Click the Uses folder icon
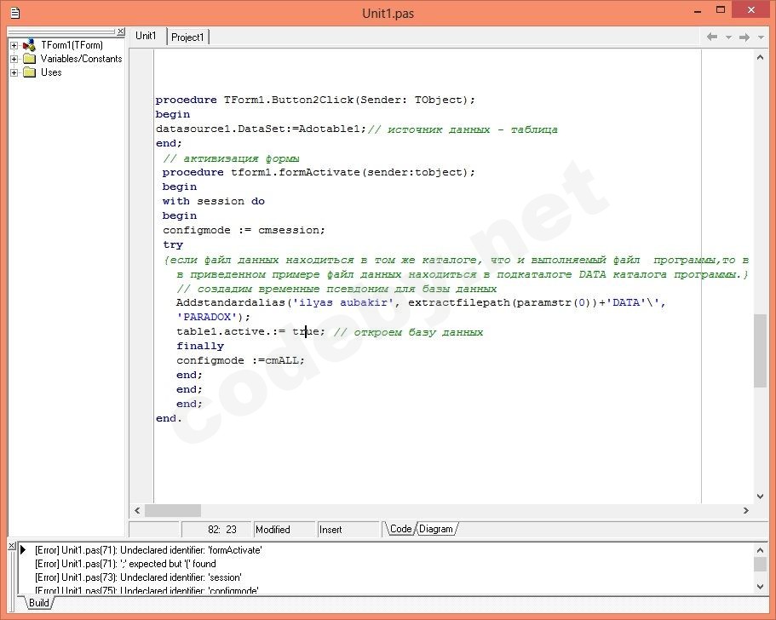Screen dimensions: 776x620 pyautogui.click(x=30, y=72)
